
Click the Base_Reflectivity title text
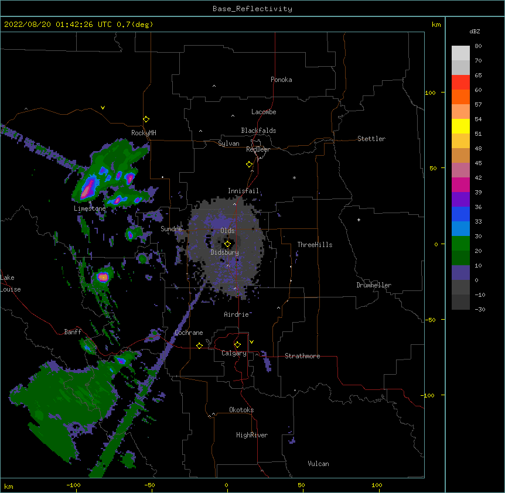point(252,9)
